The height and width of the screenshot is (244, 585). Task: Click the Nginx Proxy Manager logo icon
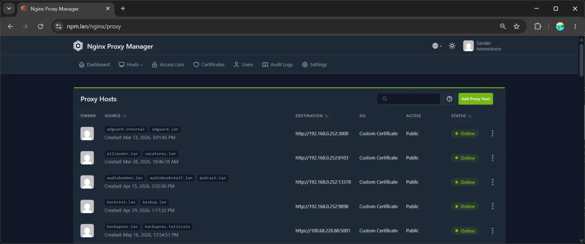78,46
